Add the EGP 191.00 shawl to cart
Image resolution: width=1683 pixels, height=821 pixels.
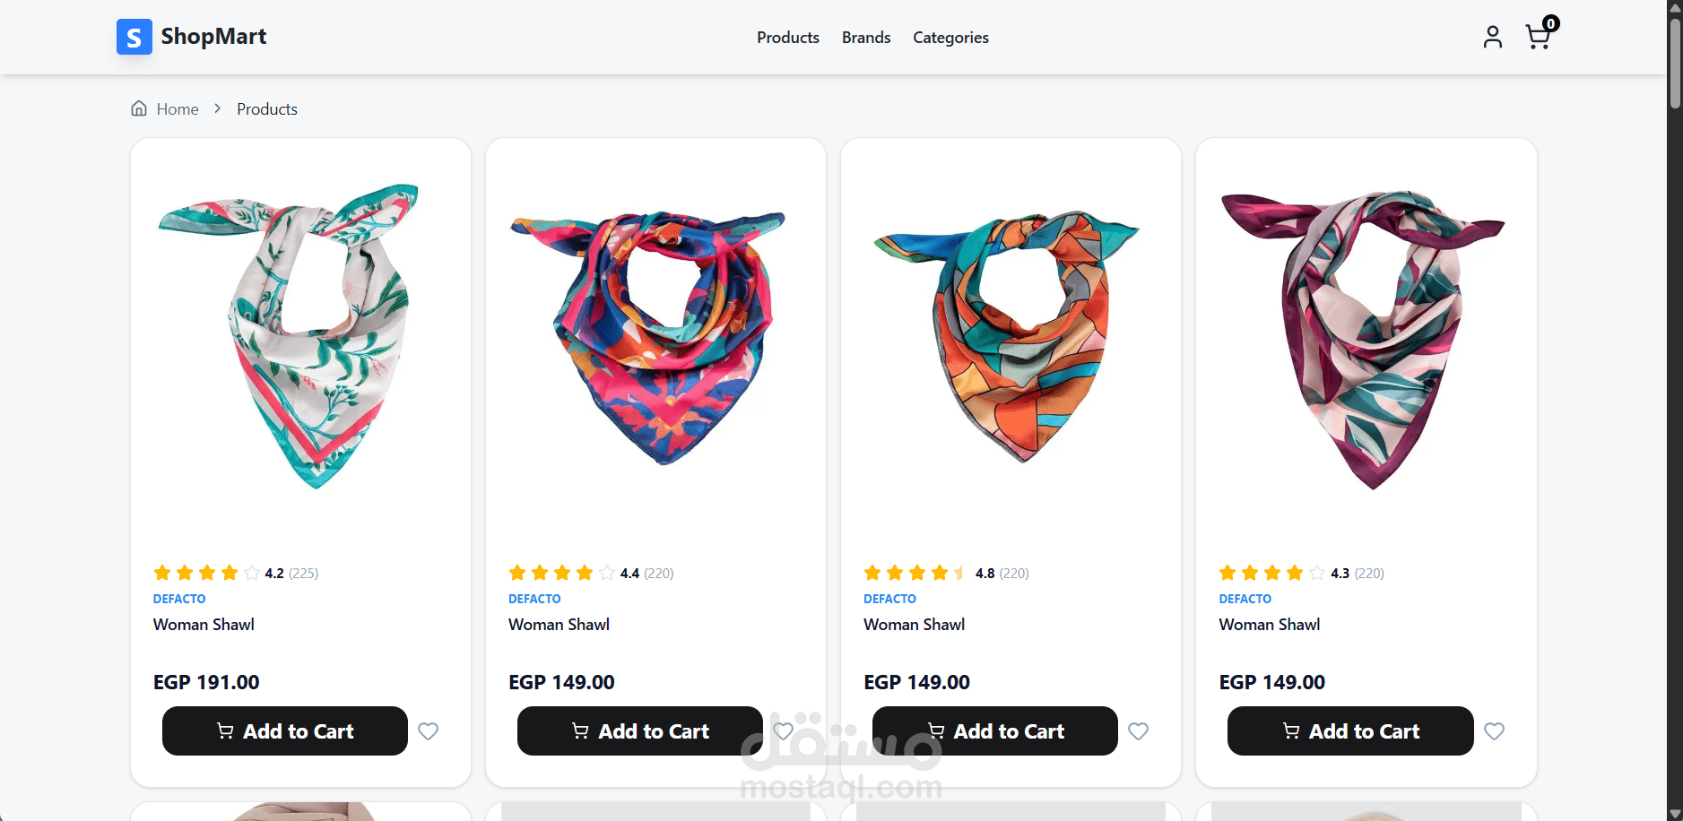[x=285, y=731]
